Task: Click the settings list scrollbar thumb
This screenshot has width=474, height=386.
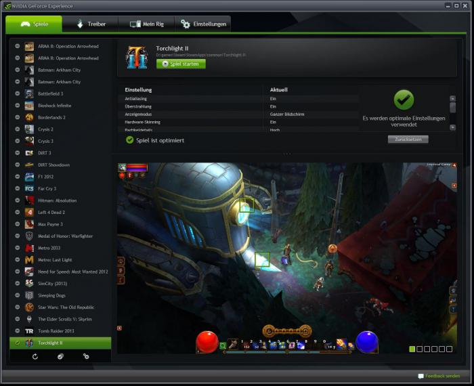Action: 452,107
